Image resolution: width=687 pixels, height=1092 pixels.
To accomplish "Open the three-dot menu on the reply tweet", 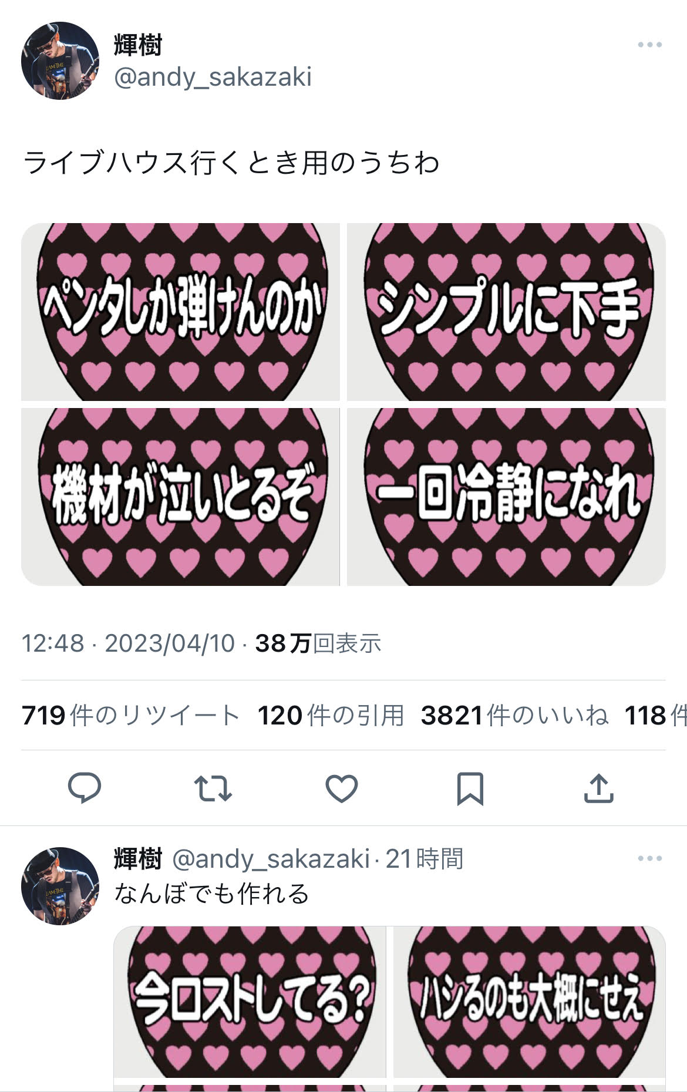I will [650, 858].
